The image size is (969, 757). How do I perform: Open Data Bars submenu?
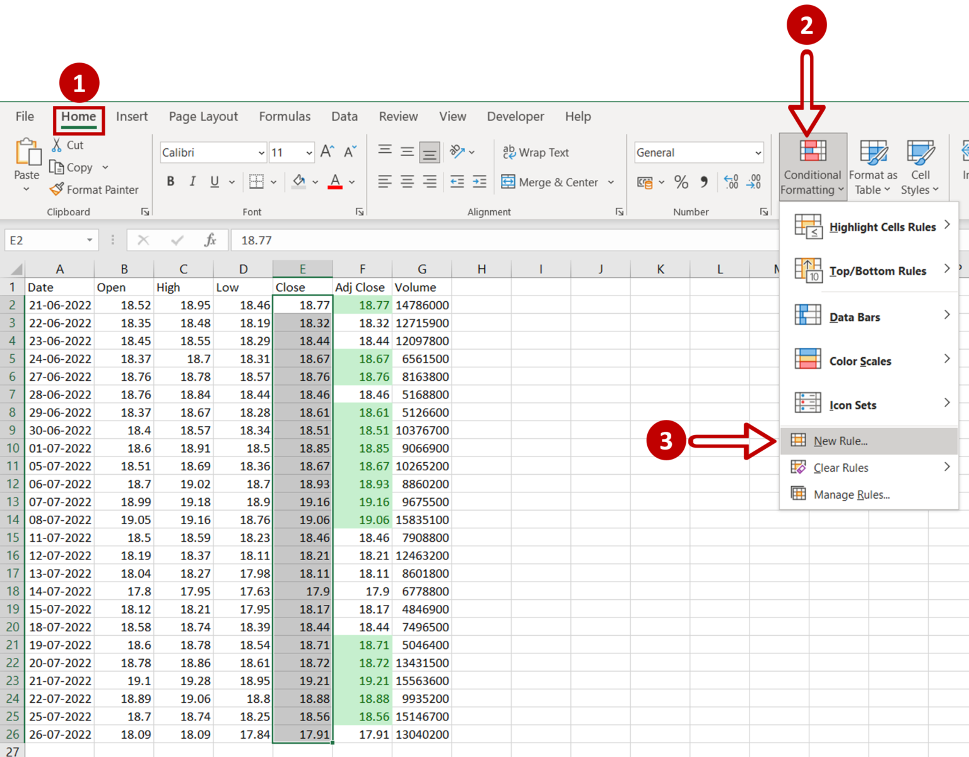pos(869,317)
